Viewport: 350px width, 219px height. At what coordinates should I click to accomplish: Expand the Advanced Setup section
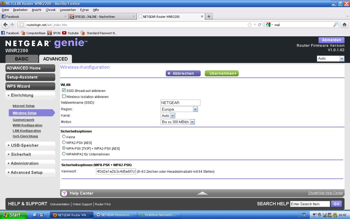coord(30,172)
